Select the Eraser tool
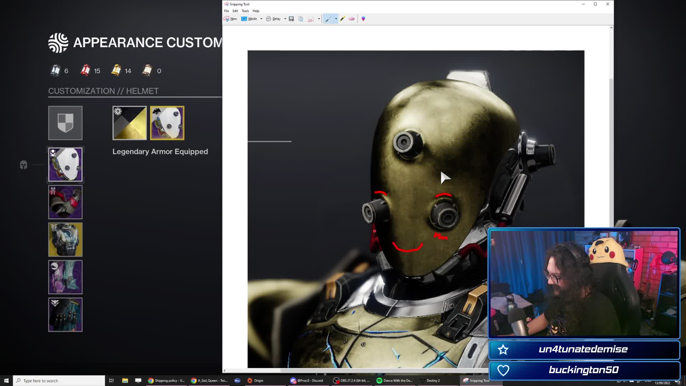This screenshot has width=686, height=386. 352,19
